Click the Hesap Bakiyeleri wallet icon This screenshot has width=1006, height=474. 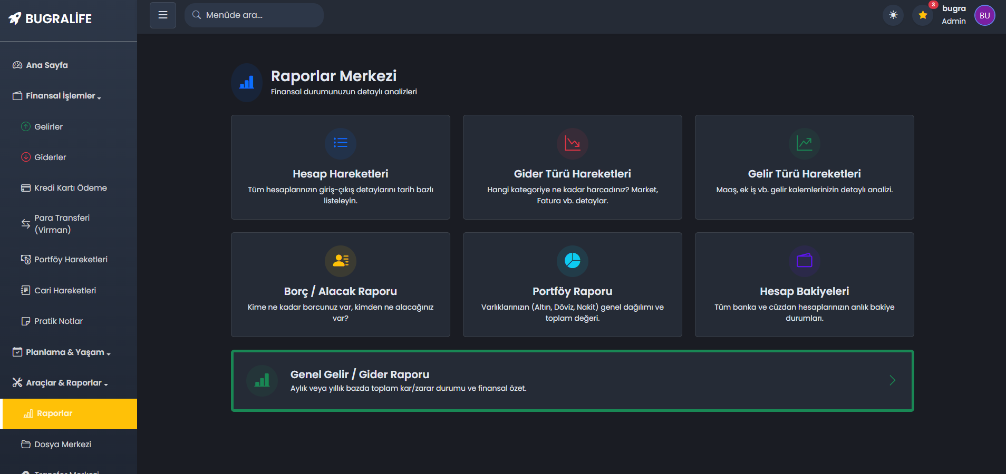pyautogui.click(x=804, y=261)
